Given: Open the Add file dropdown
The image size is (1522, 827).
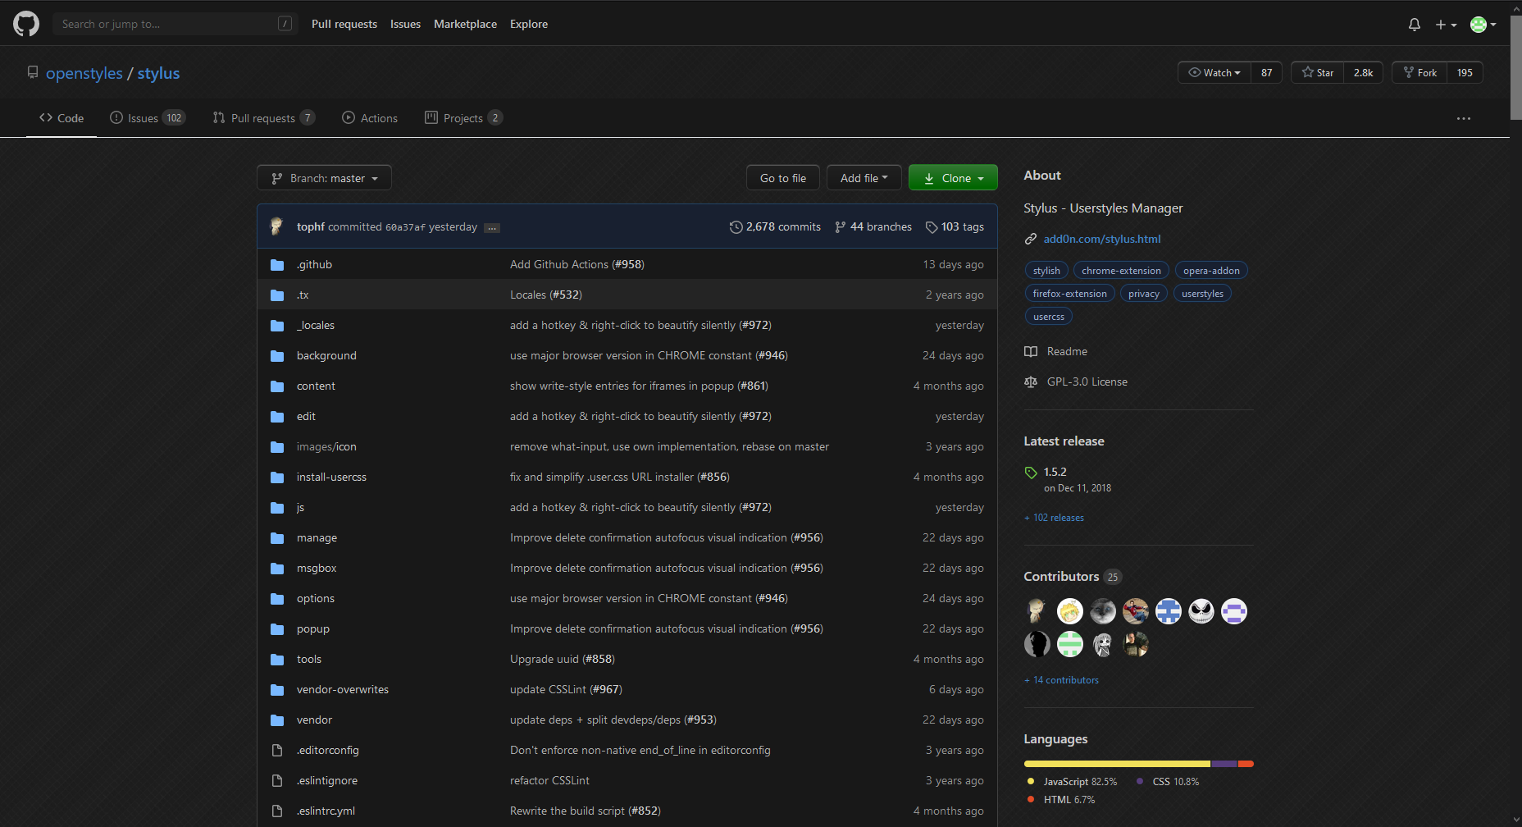Looking at the screenshot, I should coord(864,178).
